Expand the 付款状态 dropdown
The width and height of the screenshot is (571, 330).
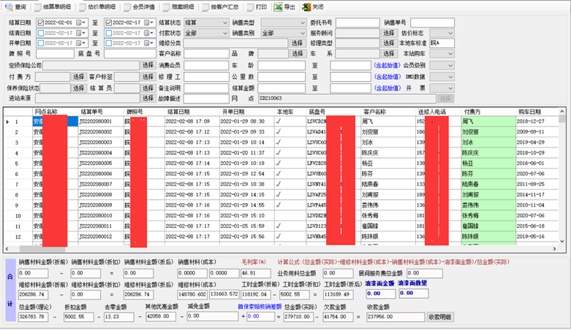224,33
